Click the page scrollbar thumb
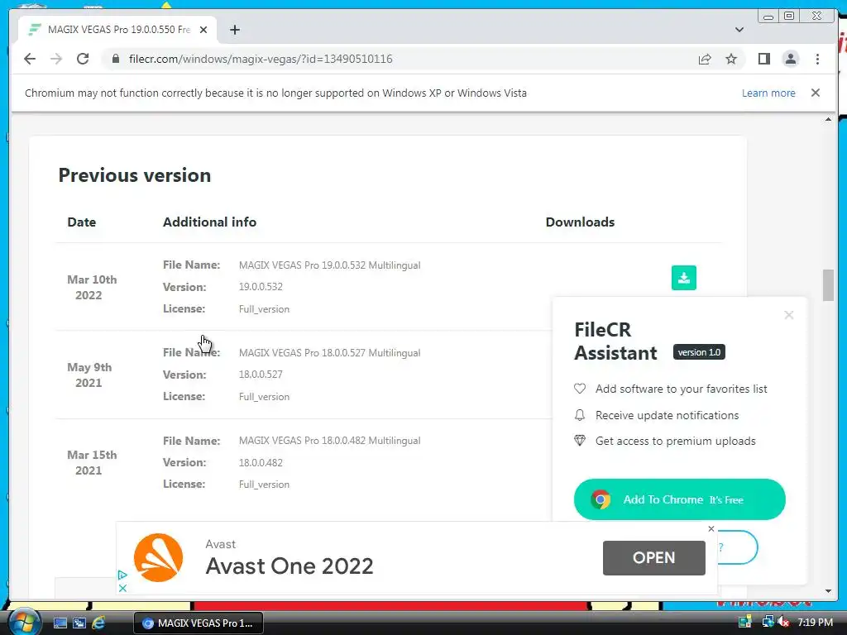The width and height of the screenshot is (847, 635). [828, 285]
